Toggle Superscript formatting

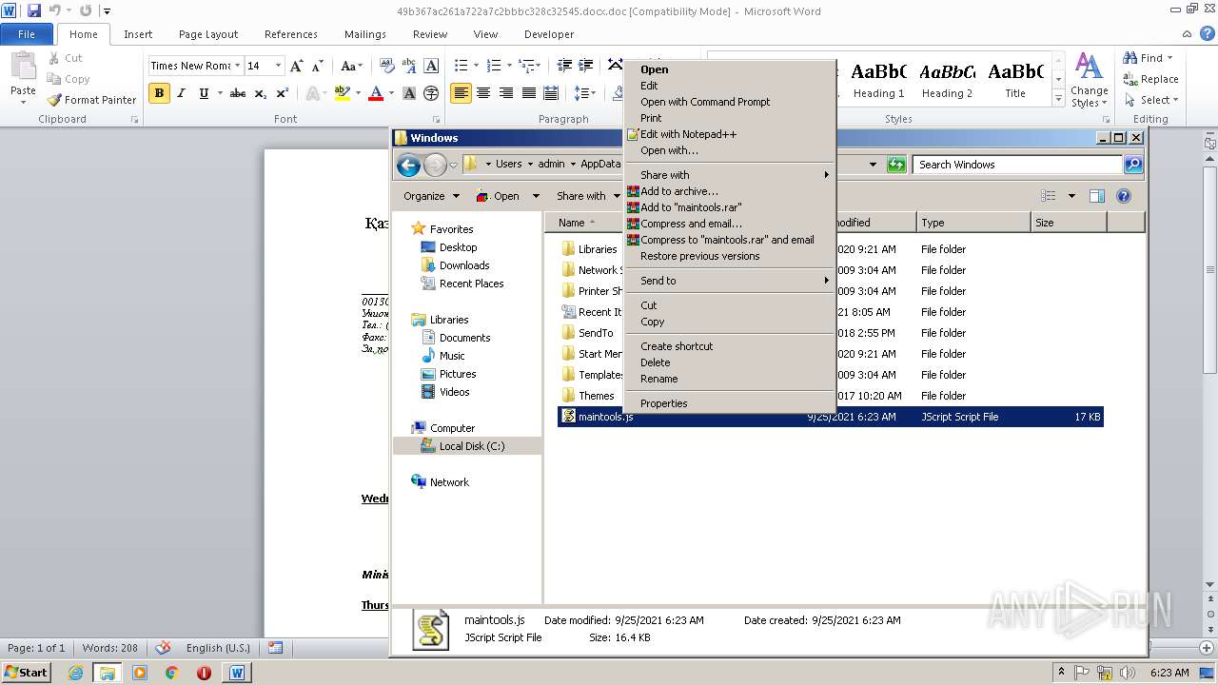pyautogui.click(x=283, y=93)
